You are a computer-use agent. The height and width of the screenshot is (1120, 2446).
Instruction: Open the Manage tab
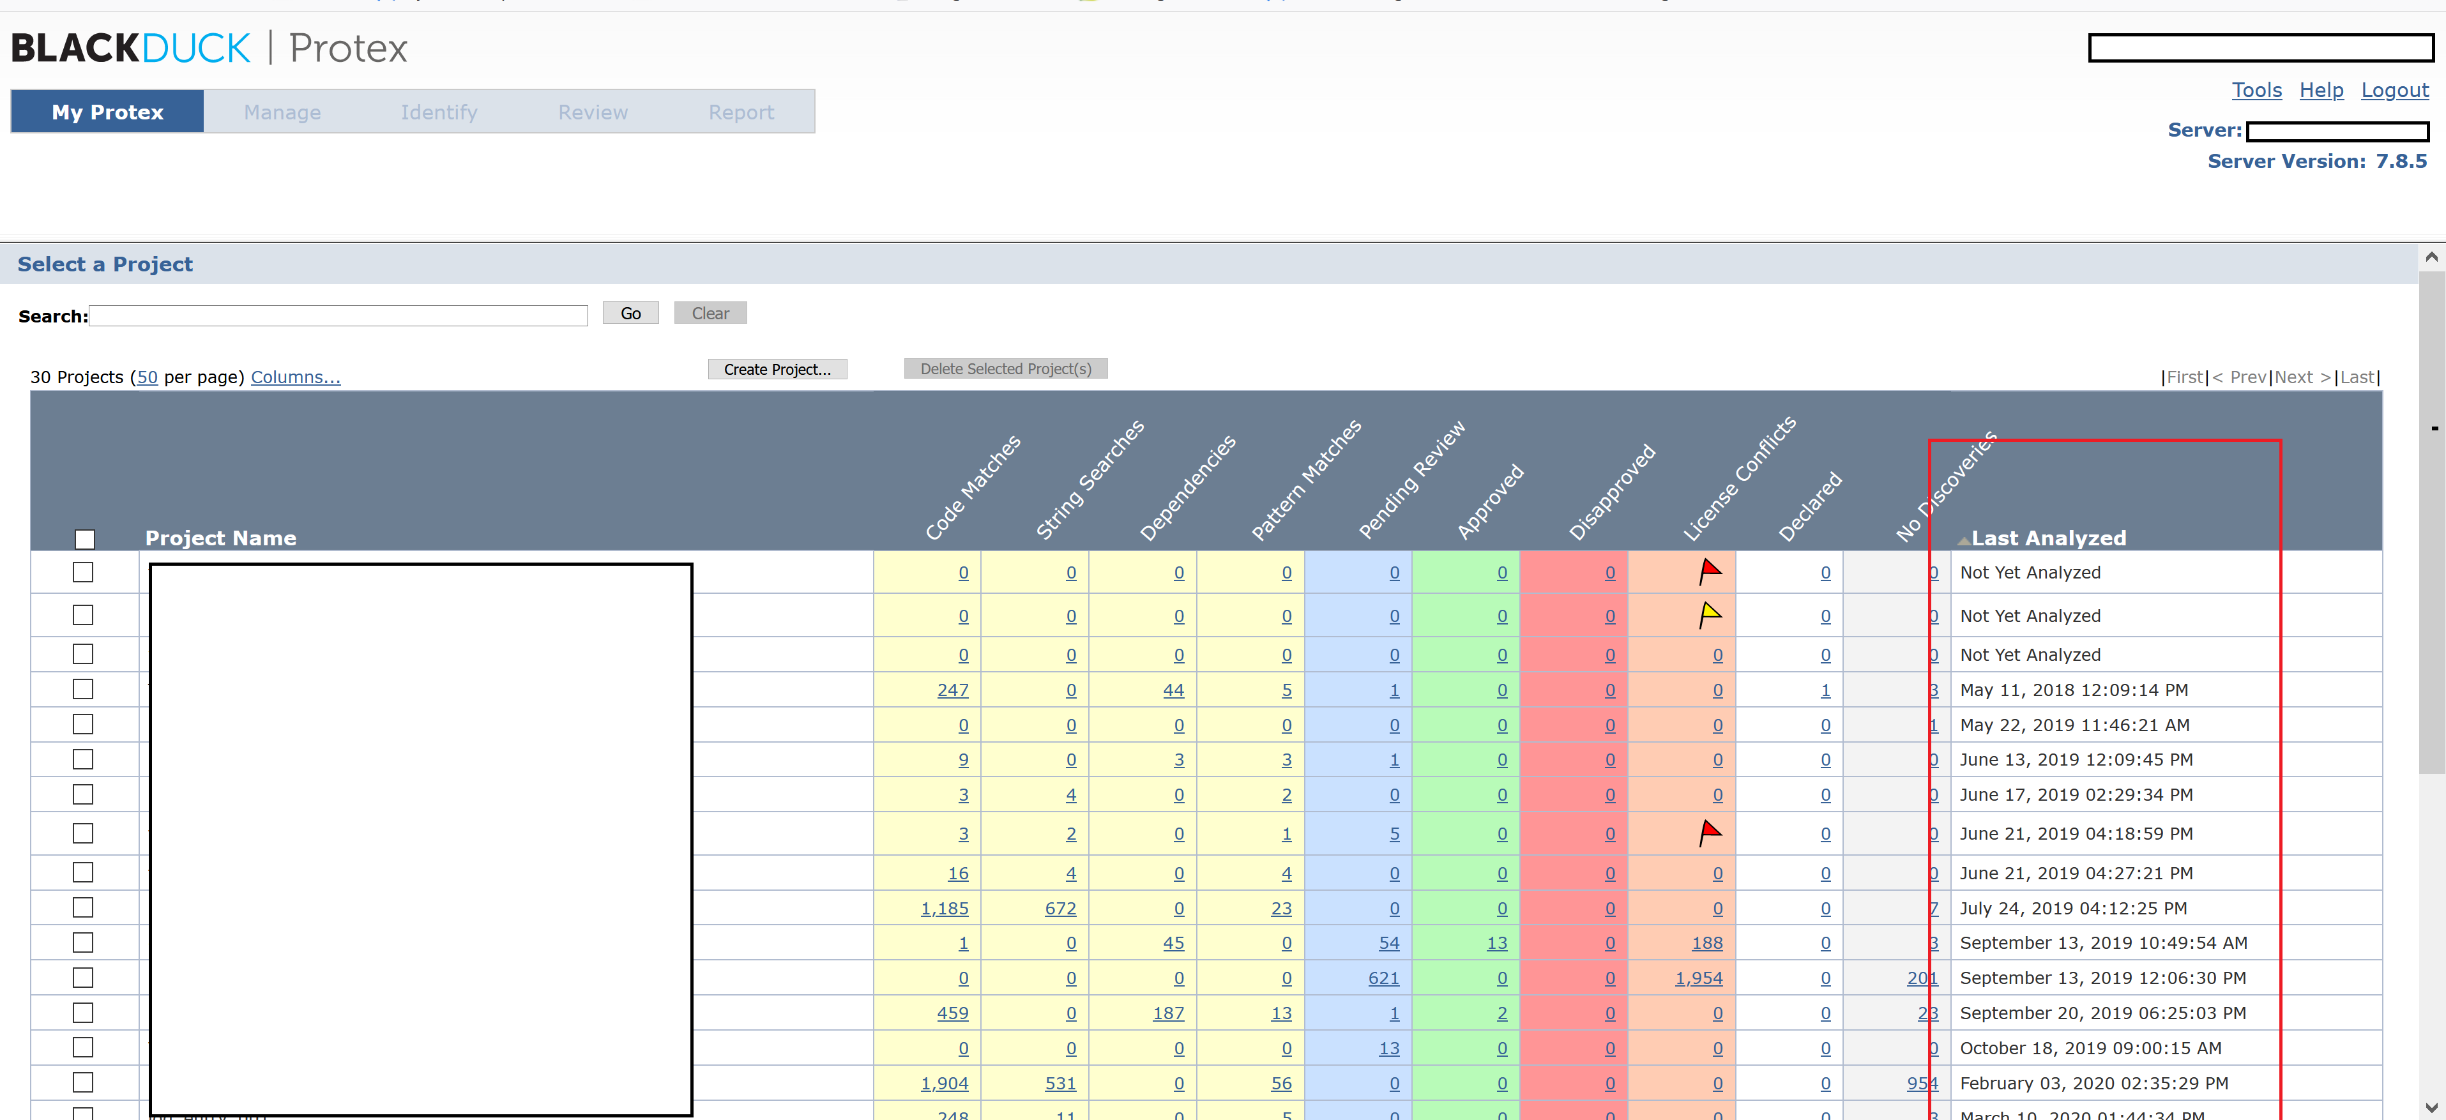click(282, 111)
